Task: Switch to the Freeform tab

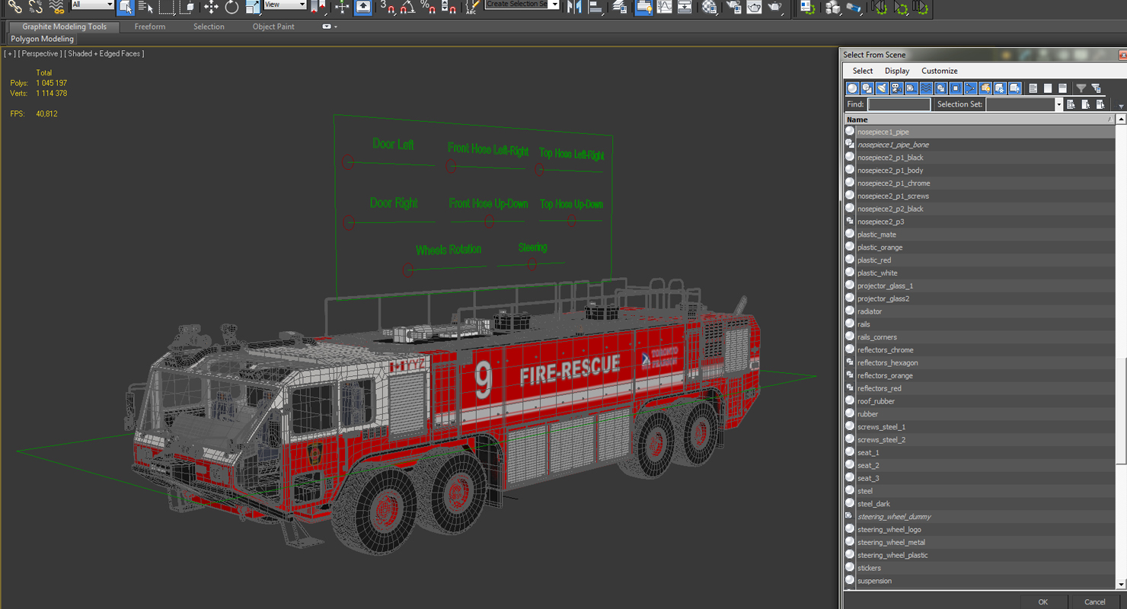Action: (x=150, y=27)
